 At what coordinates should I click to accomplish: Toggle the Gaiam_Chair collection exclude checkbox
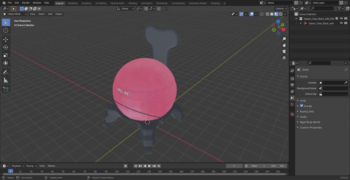[x=337, y=19]
